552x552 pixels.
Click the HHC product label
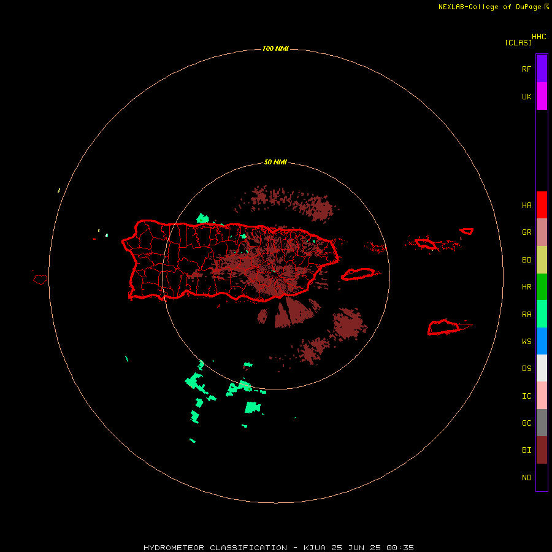pyautogui.click(x=539, y=37)
